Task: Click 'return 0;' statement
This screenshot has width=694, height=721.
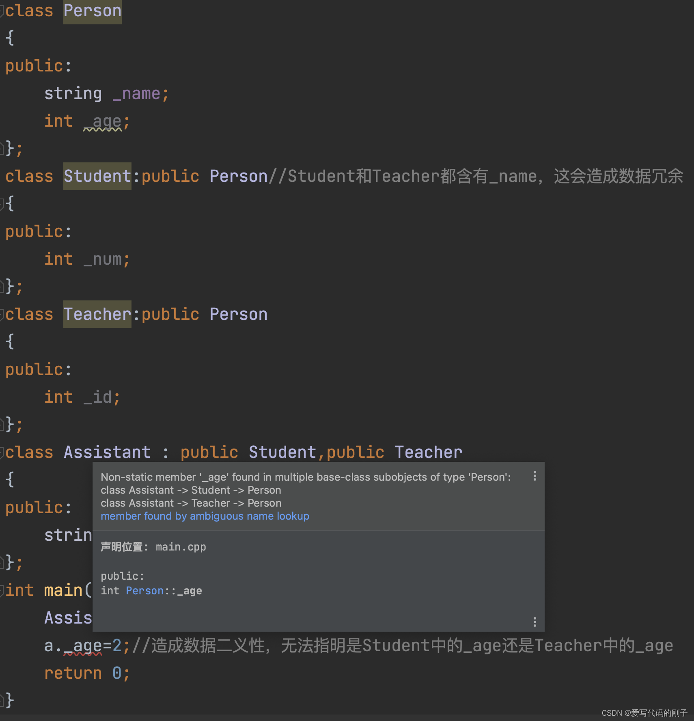Action: (87, 673)
